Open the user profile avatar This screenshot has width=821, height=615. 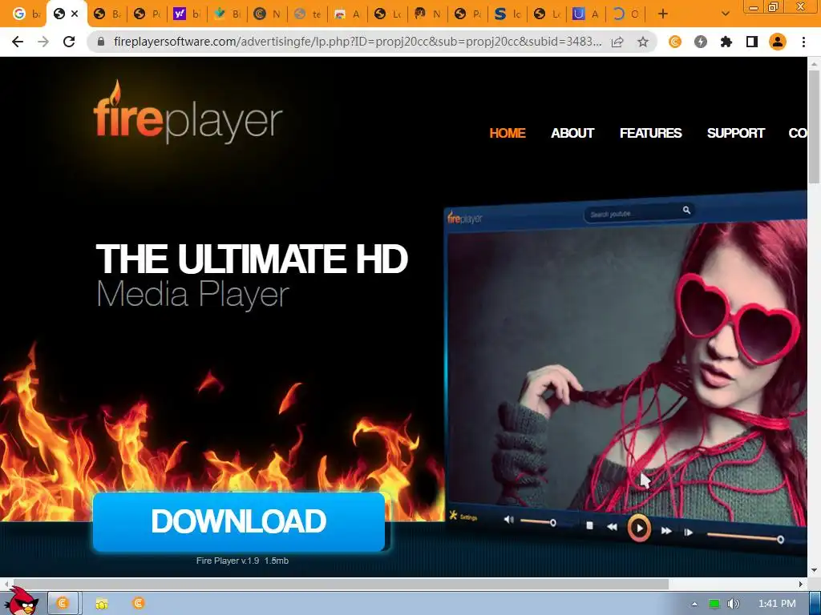[778, 42]
